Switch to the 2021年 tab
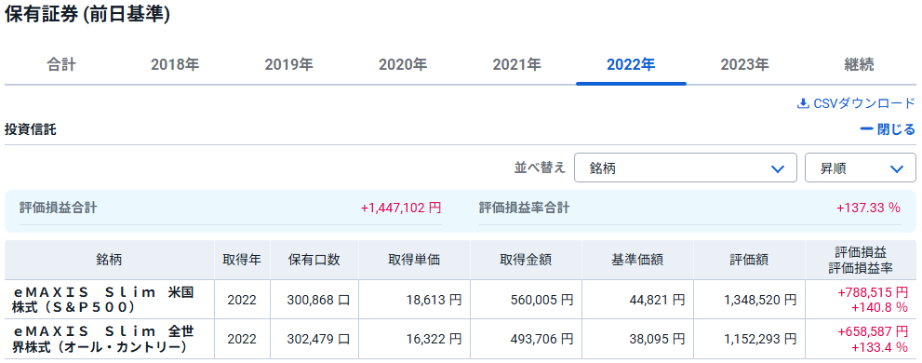This screenshot has width=922, height=363. pos(517,65)
